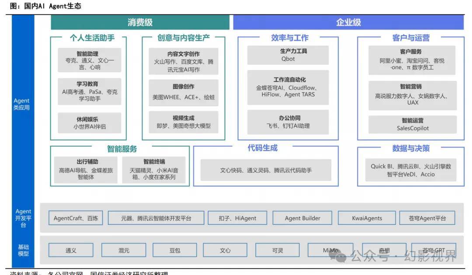This screenshot has width=472, height=275.
Task: Select the 出行辅助 card
Action: pos(86,170)
